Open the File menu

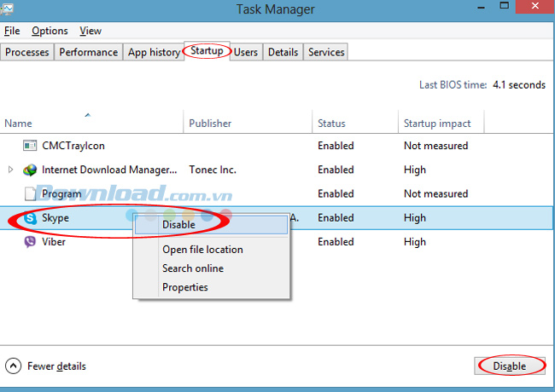(x=12, y=31)
